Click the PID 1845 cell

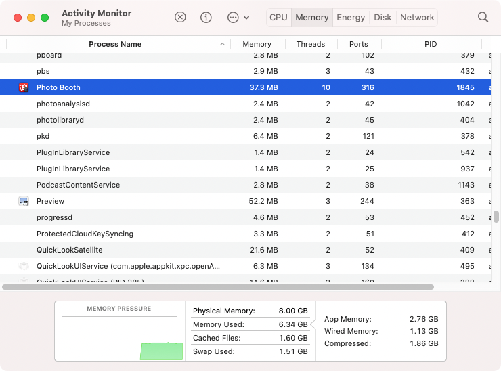point(465,87)
